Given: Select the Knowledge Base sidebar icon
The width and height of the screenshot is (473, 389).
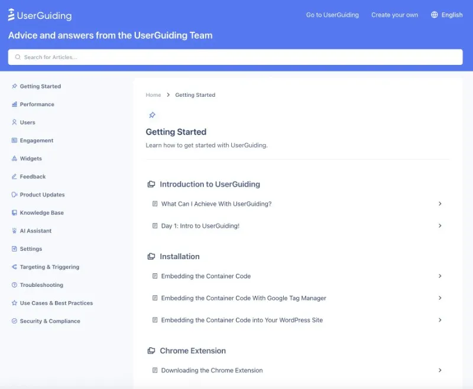Looking at the screenshot, I should point(14,213).
